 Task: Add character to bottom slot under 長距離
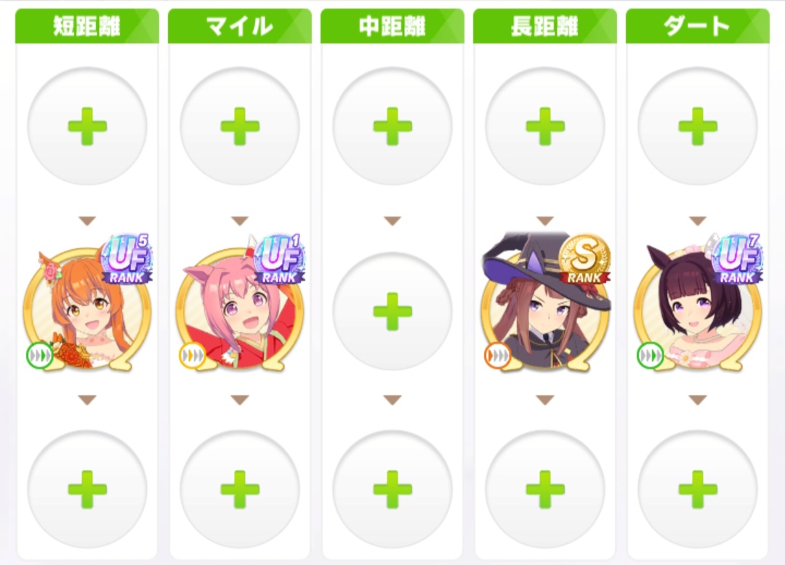545,489
